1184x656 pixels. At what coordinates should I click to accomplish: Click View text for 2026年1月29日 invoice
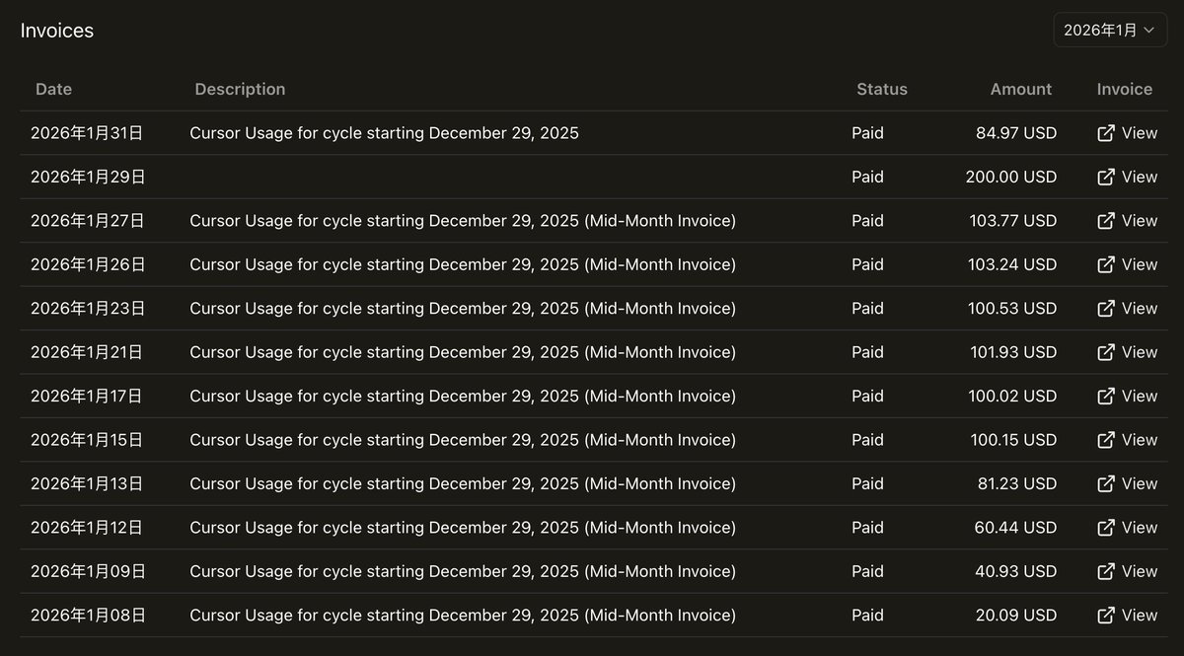1140,177
